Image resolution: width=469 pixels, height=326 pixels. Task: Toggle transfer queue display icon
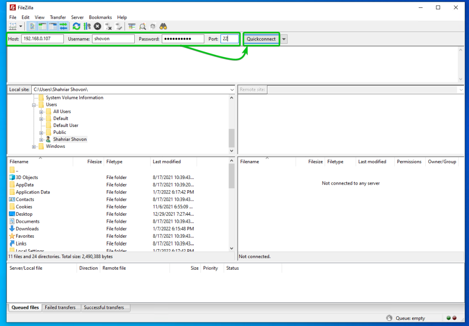click(x=63, y=27)
